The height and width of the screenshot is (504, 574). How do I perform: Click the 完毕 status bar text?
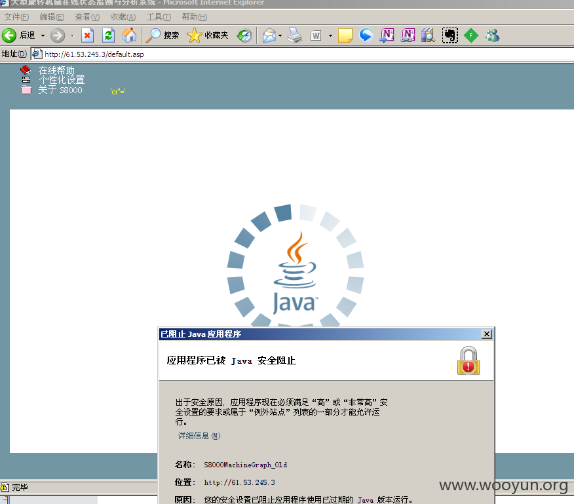[20, 487]
